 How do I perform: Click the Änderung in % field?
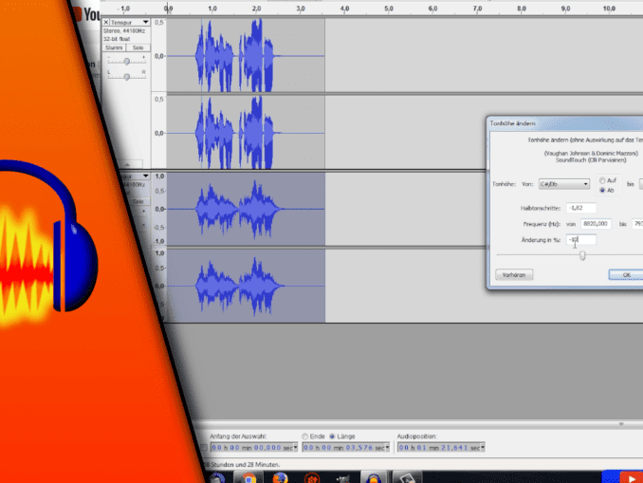[580, 240]
